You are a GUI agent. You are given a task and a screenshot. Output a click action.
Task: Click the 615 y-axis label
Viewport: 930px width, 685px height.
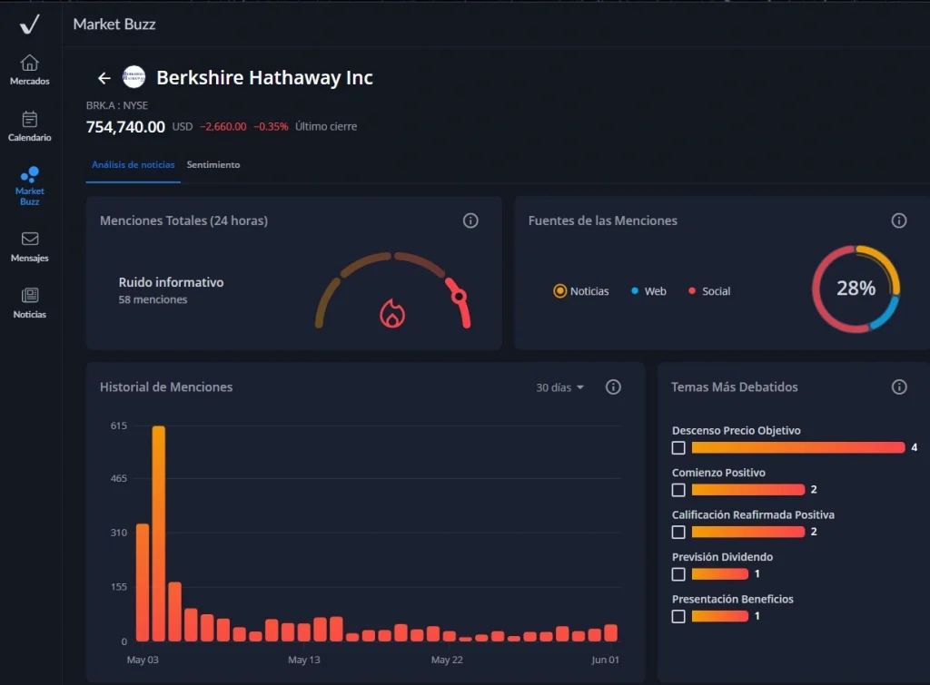pos(119,426)
